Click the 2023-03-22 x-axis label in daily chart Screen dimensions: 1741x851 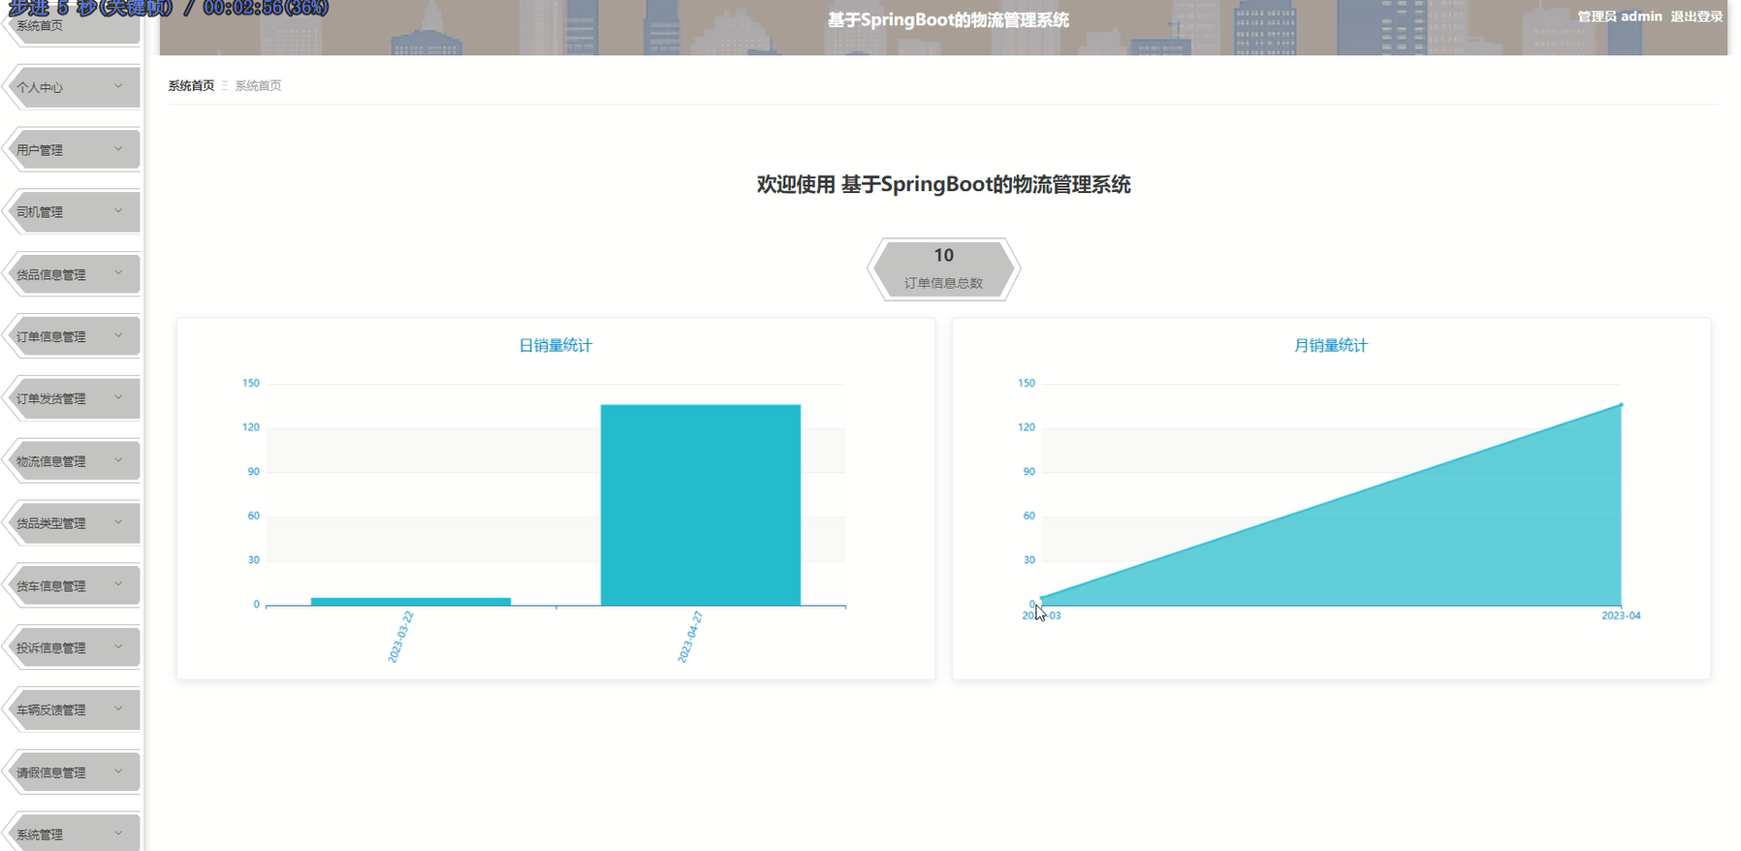(x=400, y=637)
